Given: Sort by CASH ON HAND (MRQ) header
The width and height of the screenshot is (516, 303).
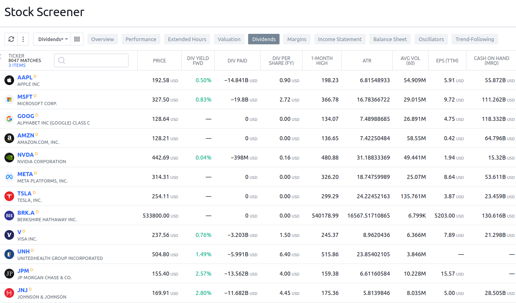Looking at the screenshot, I should pos(491,60).
